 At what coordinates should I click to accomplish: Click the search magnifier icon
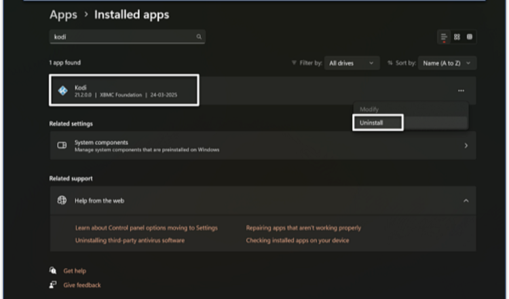coord(199,37)
